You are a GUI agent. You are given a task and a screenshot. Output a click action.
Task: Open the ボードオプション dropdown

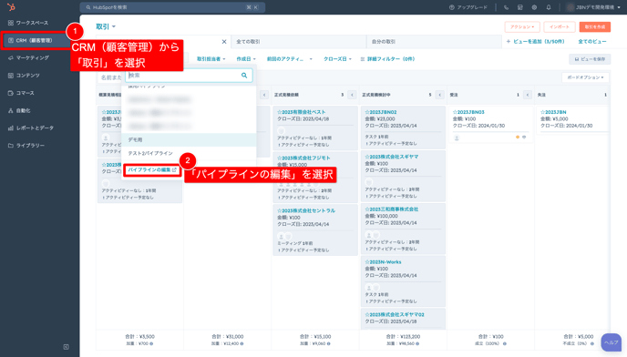[x=585, y=77]
